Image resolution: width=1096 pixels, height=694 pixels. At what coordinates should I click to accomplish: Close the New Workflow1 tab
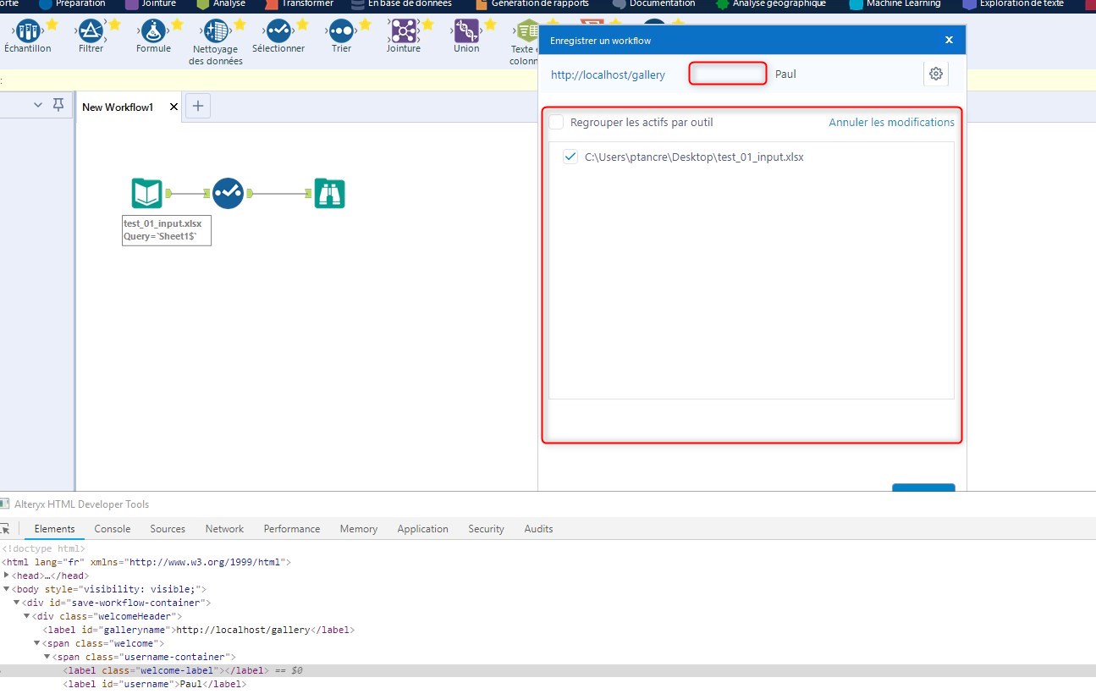pyautogui.click(x=173, y=107)
